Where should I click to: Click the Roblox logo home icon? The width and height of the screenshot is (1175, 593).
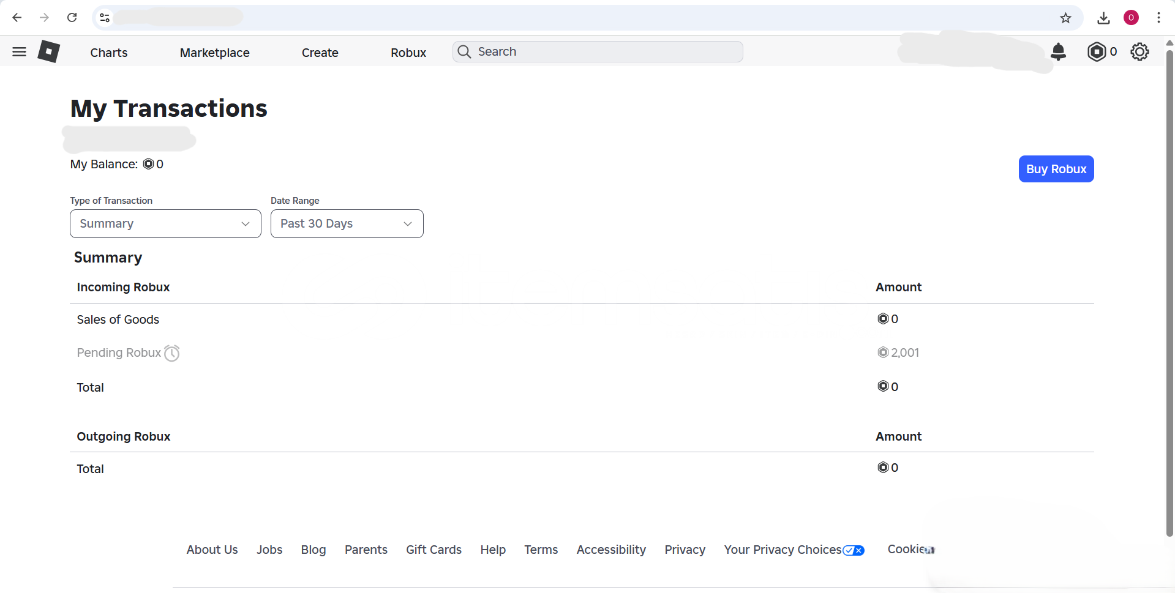pyautogui.click(x=48, y=51)
